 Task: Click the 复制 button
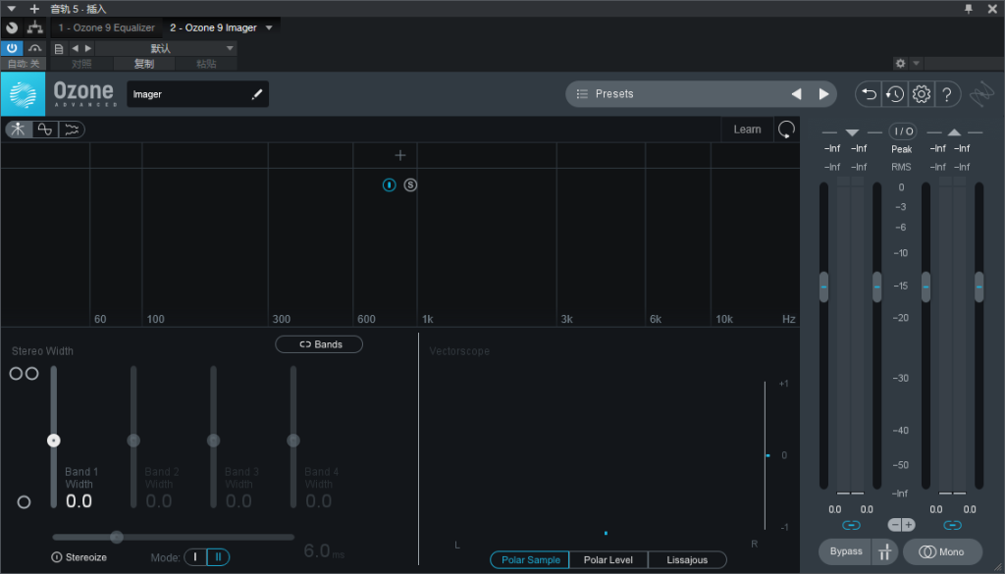pos(144,64)
